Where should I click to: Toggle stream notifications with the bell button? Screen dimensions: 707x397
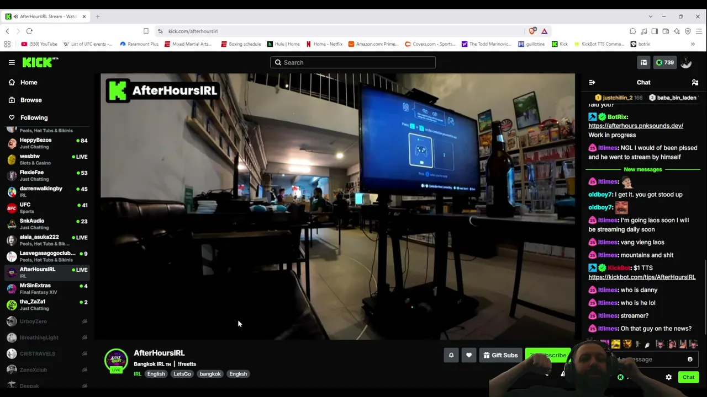[x=451, y=355]
